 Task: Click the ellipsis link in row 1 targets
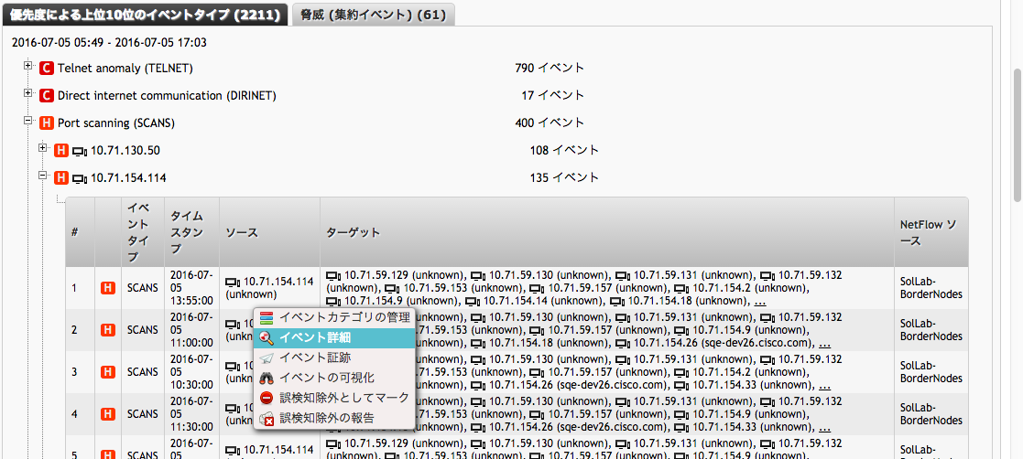point(760,301)
